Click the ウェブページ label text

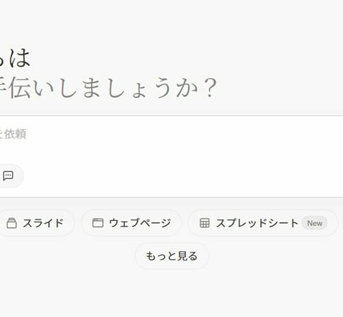click(x=140, y=223)
